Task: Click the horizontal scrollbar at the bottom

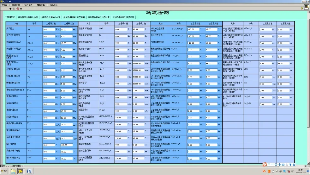Action: [164, 166]
